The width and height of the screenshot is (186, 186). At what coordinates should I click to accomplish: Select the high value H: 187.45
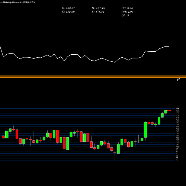(98, 8)
